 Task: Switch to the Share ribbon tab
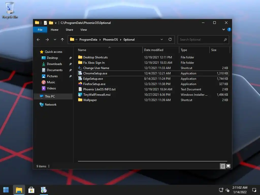(x=69, y=30)
